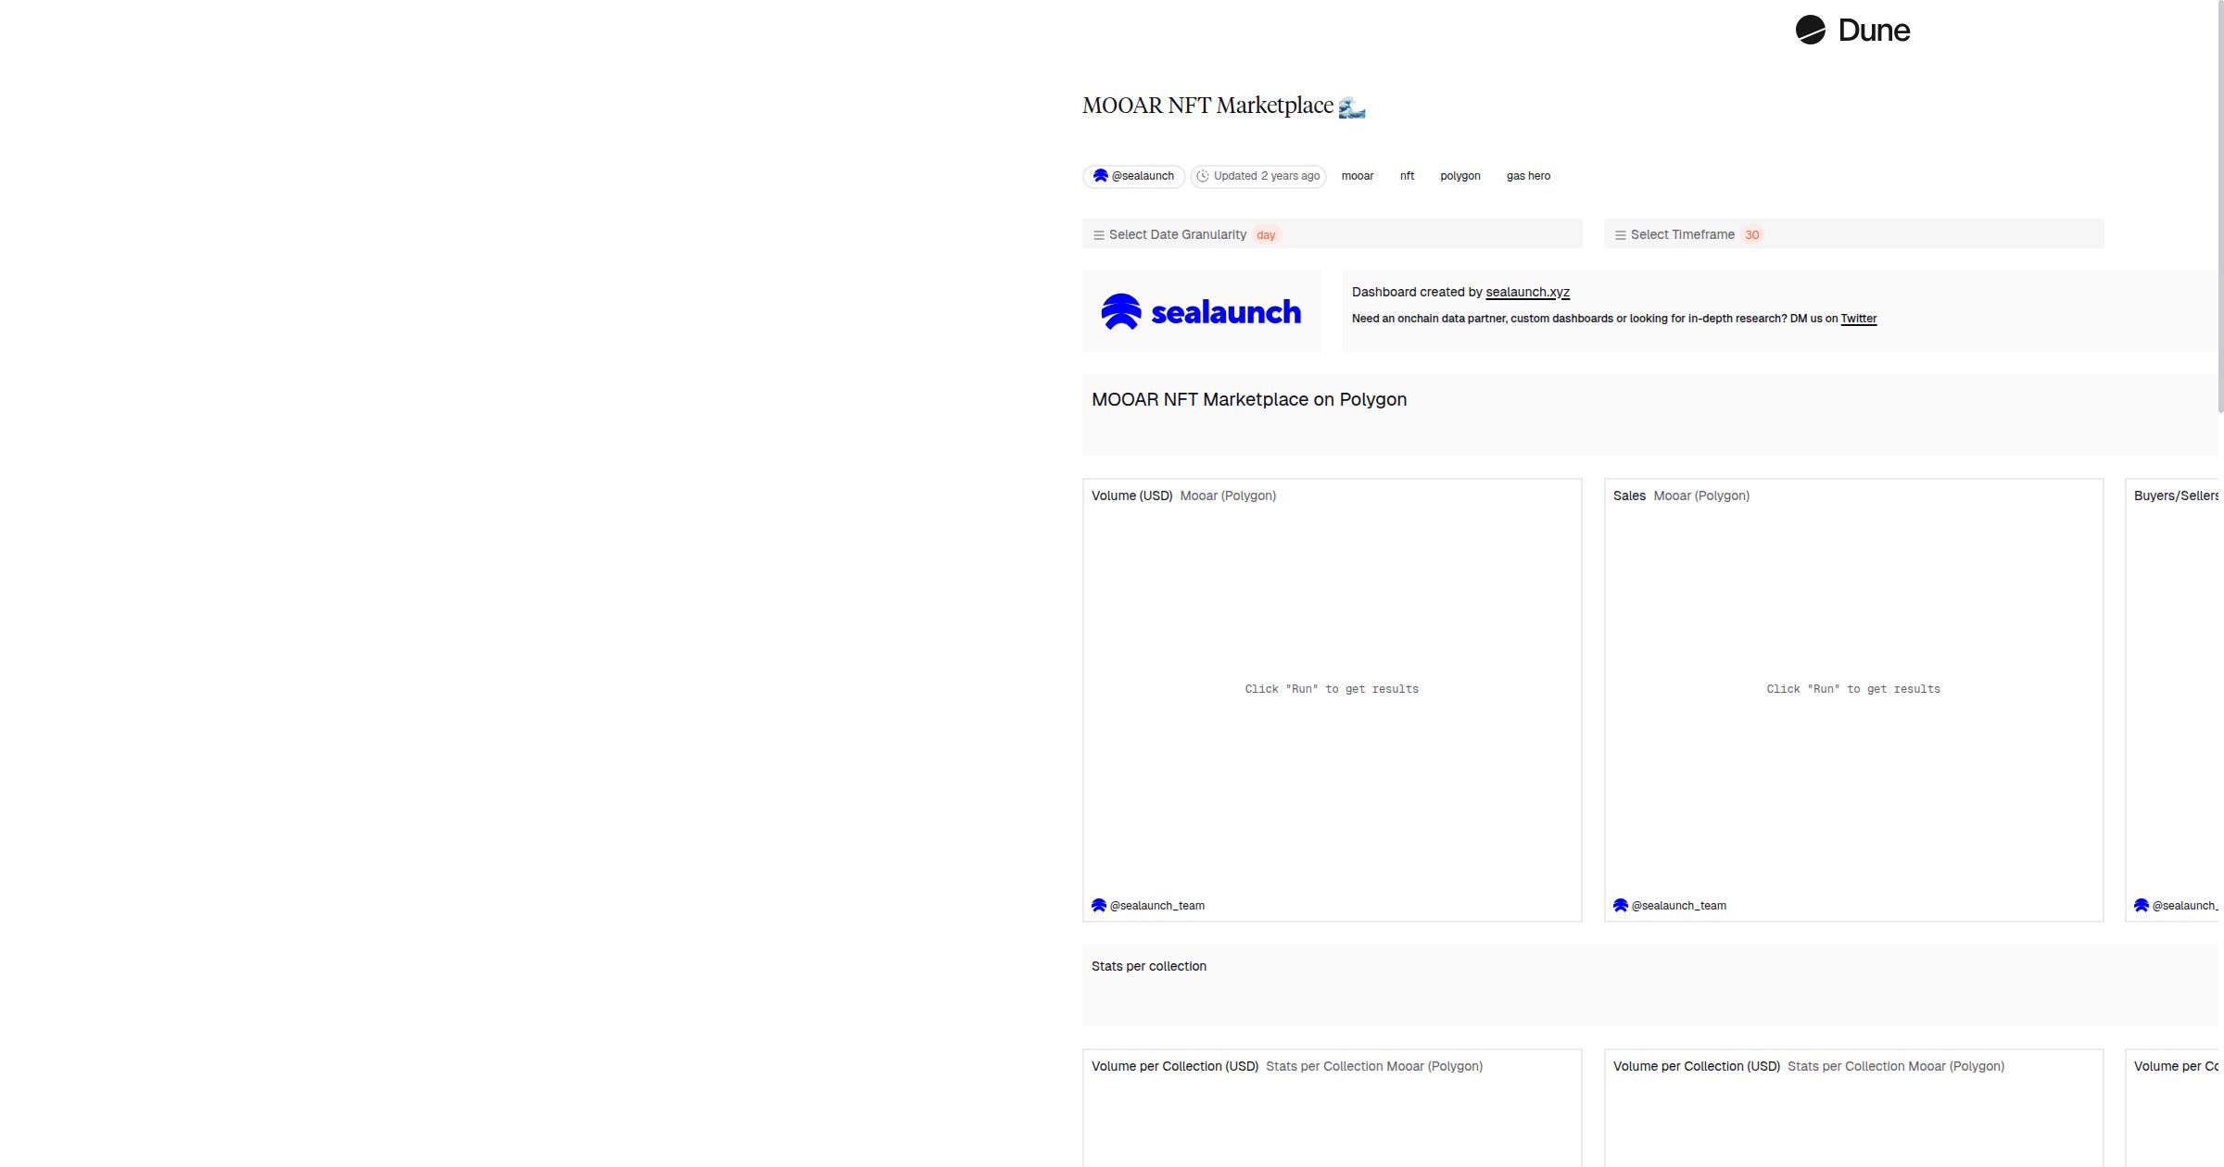The image size is (2224, 1167).
Task: Select the 'mooar' tag
Action: click(1358, 176)
